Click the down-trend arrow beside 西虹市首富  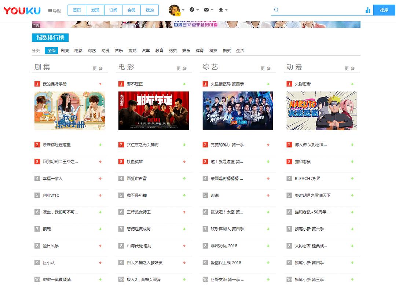(x=184, y=179)
